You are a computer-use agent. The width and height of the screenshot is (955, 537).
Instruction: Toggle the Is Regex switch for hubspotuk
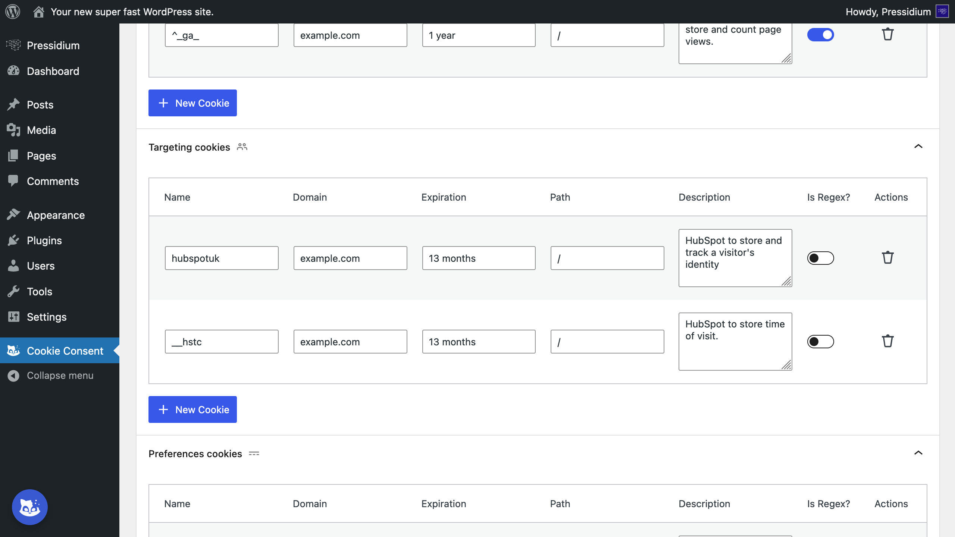[821, 258]
